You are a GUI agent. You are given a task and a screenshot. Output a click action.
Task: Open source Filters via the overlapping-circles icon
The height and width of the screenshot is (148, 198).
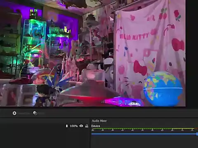35,113
